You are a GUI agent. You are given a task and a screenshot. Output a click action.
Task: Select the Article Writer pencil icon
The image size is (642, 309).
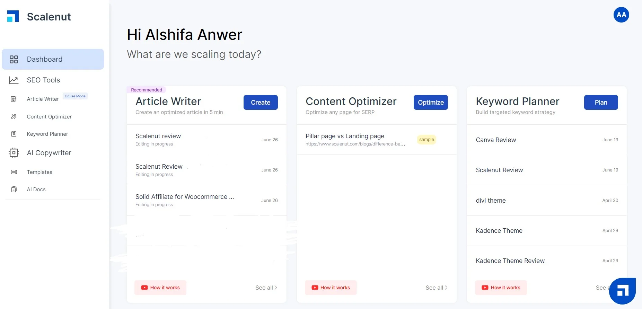tap(14, 99)
